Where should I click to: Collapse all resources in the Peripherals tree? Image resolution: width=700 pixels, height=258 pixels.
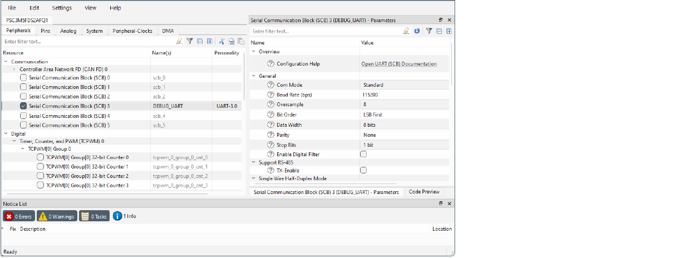tap(200, 41)
